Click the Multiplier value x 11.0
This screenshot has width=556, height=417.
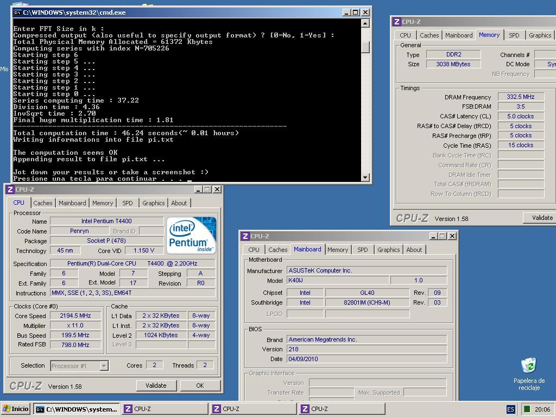tap(75, 325)
